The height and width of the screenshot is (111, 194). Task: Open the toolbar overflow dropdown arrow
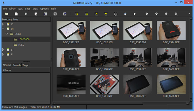[x=189, y=14]
